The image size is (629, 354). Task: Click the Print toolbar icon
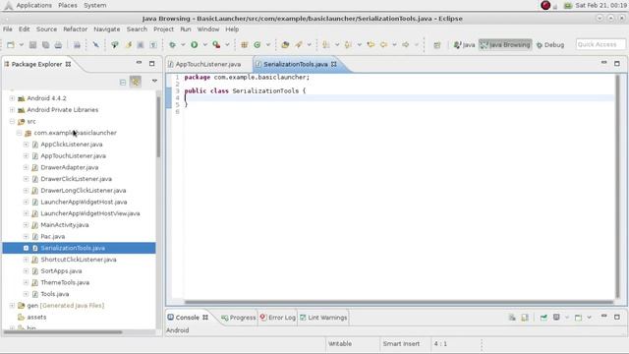coord(58,45)
